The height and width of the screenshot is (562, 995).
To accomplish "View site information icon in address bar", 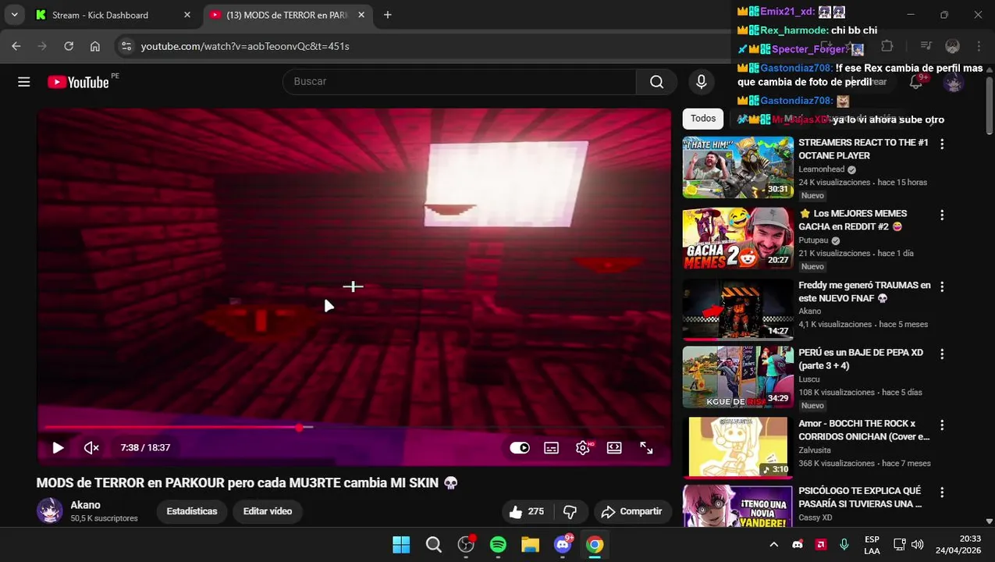I will pos(126,46).
